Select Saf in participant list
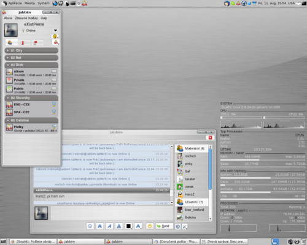This screenshot has height=245, width=307. (192, 171)
